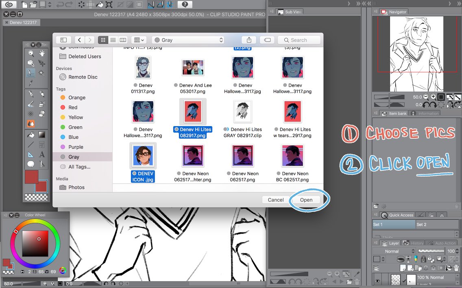Switch file dialog to list view
This screenshot has height=288, width=462.
click(x=113, y=40)
